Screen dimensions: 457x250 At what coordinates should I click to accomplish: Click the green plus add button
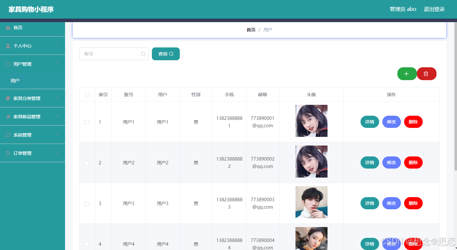pos(407,74)
